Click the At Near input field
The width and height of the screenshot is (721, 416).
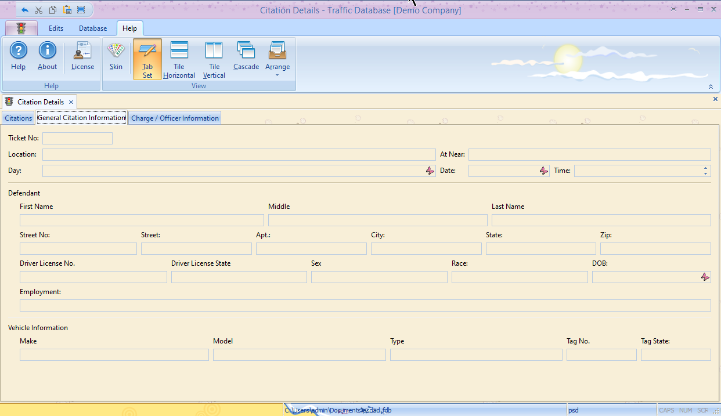(x=590, y=154)
